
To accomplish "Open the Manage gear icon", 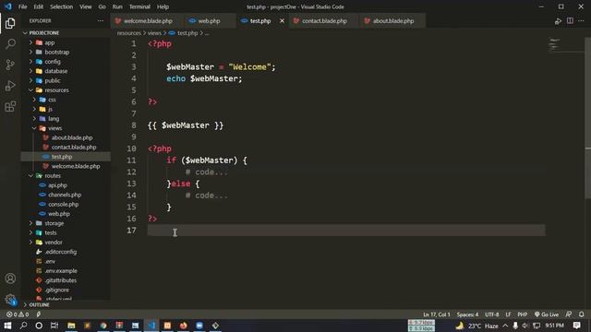I will 10,300.
